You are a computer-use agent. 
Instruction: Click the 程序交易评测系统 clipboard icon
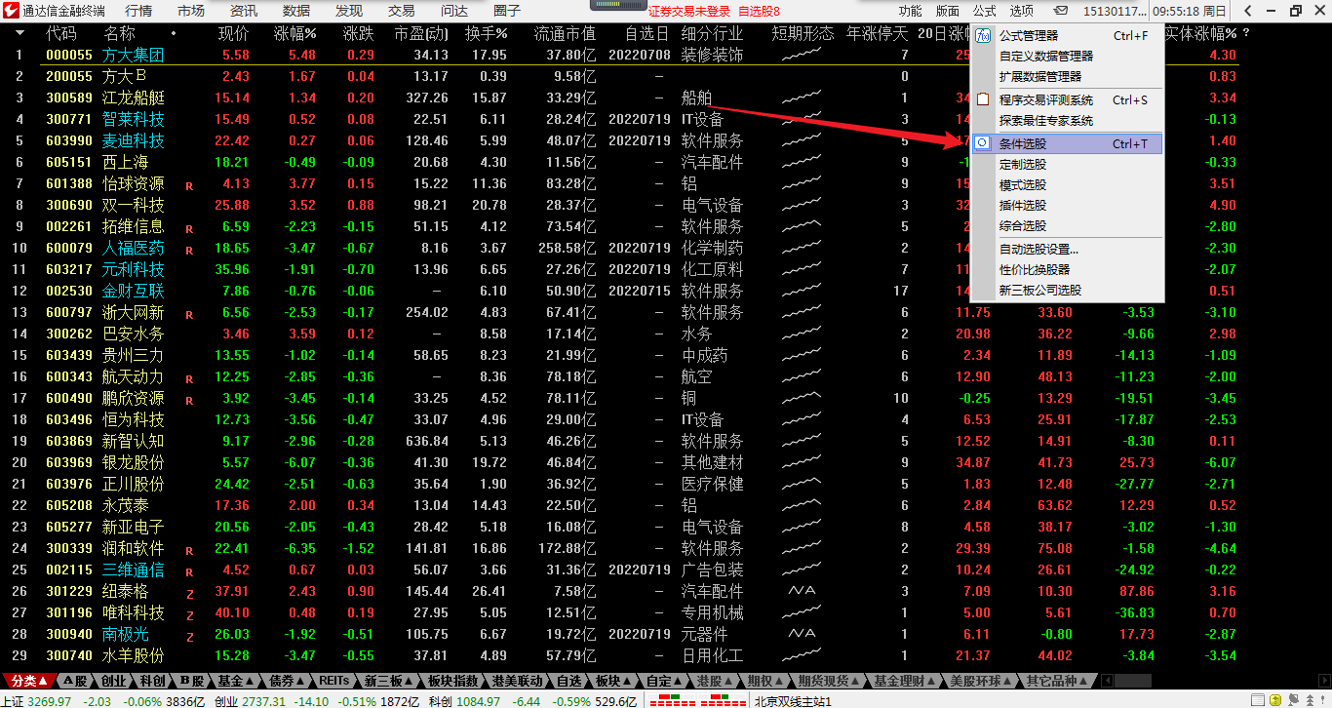(x=983, y=99)
